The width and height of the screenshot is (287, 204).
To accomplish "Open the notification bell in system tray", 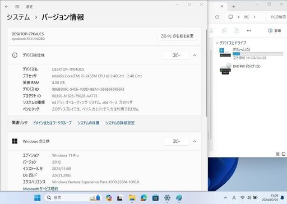I will tap(283, 198).
